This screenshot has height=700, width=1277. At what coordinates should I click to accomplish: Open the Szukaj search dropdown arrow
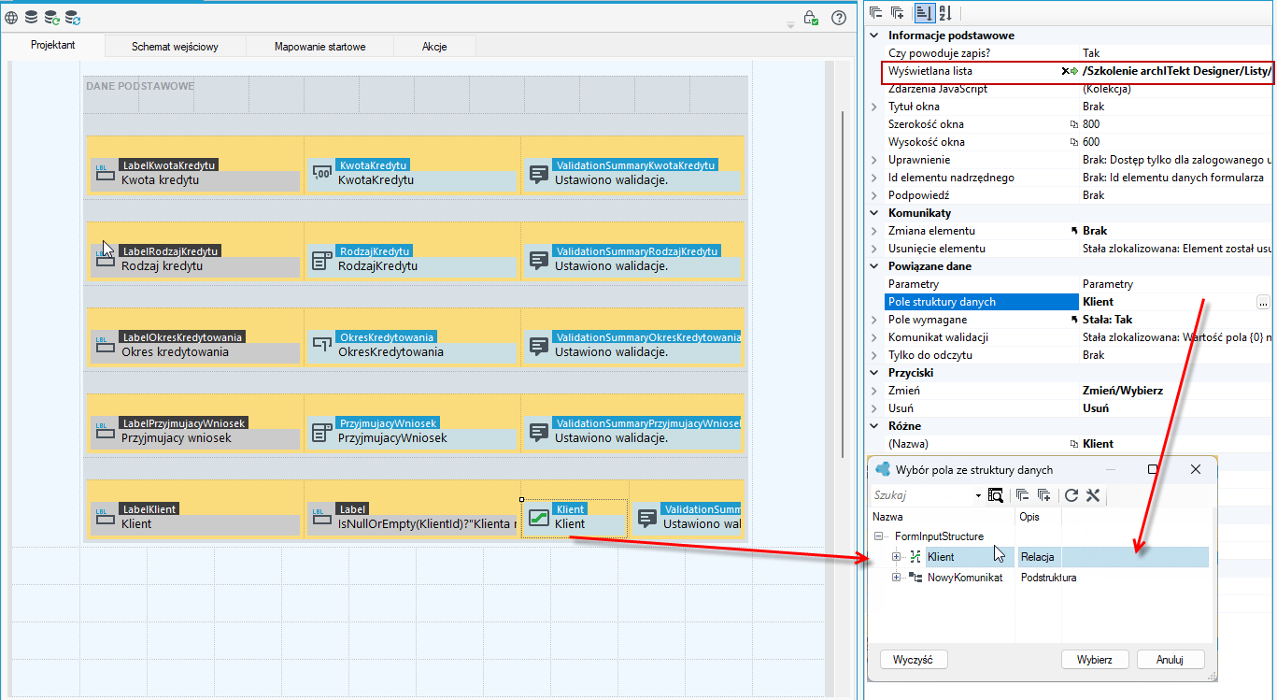pos(978,495)
